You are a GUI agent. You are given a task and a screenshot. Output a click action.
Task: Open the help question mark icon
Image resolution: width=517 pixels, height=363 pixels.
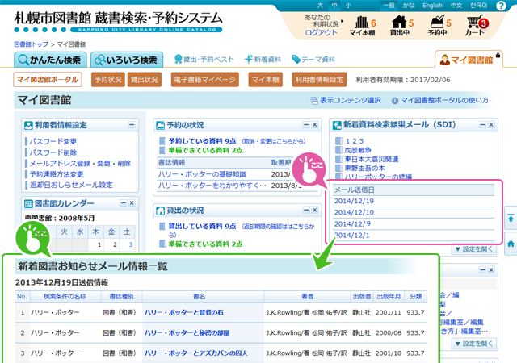(501, 6)
